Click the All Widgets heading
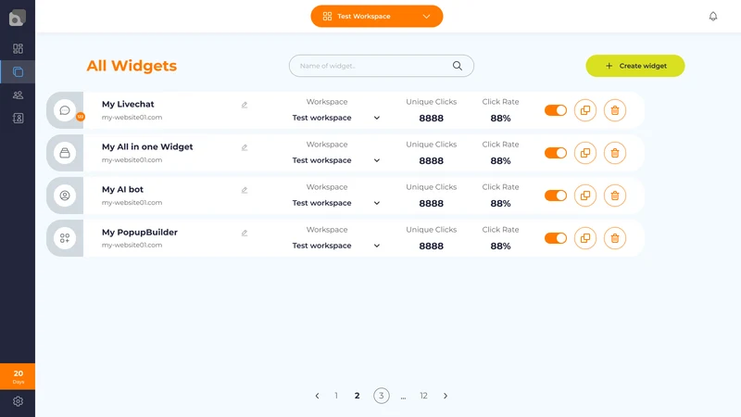 click(132, 65)
